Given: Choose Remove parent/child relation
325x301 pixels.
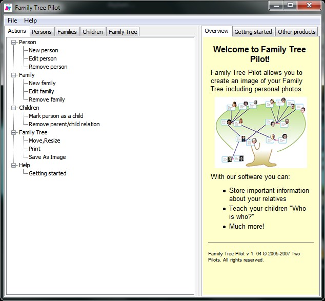Looking at the screenshot, I should coord(64,124).
